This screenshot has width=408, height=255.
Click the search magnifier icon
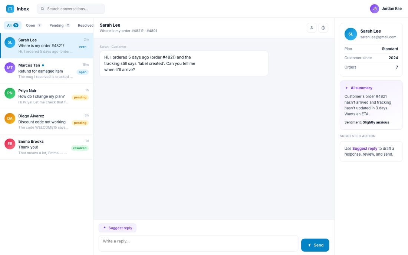[42, 9]
